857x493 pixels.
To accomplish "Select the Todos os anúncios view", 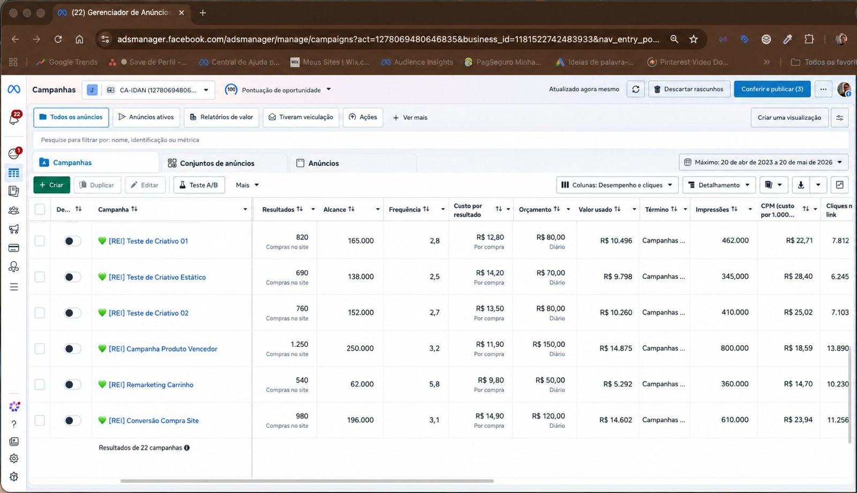I will pos(71,117).
